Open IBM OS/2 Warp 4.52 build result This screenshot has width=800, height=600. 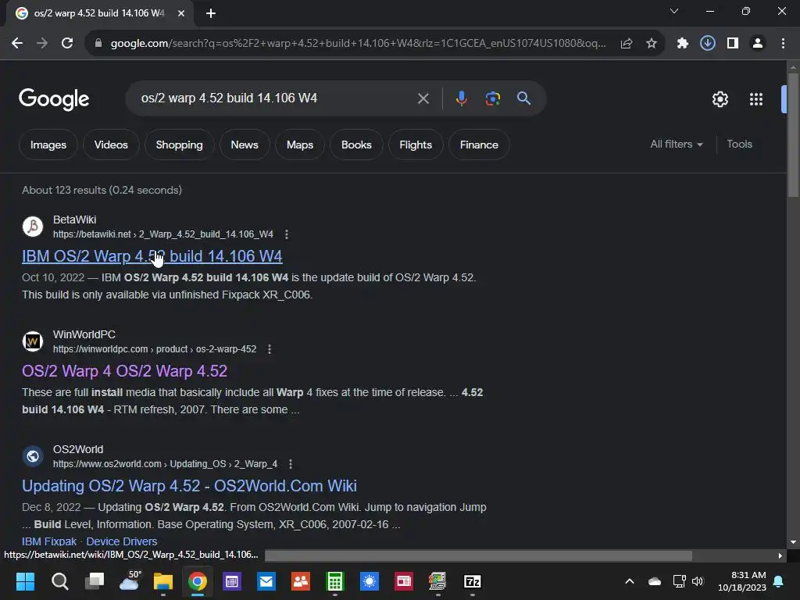coord(152,256)
